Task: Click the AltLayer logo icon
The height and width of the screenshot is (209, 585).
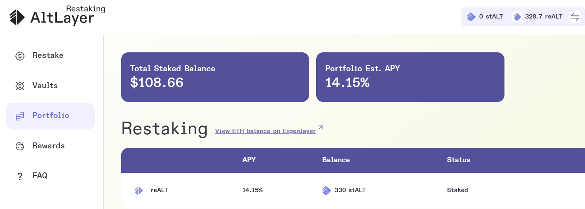Action: click(17, 17)
